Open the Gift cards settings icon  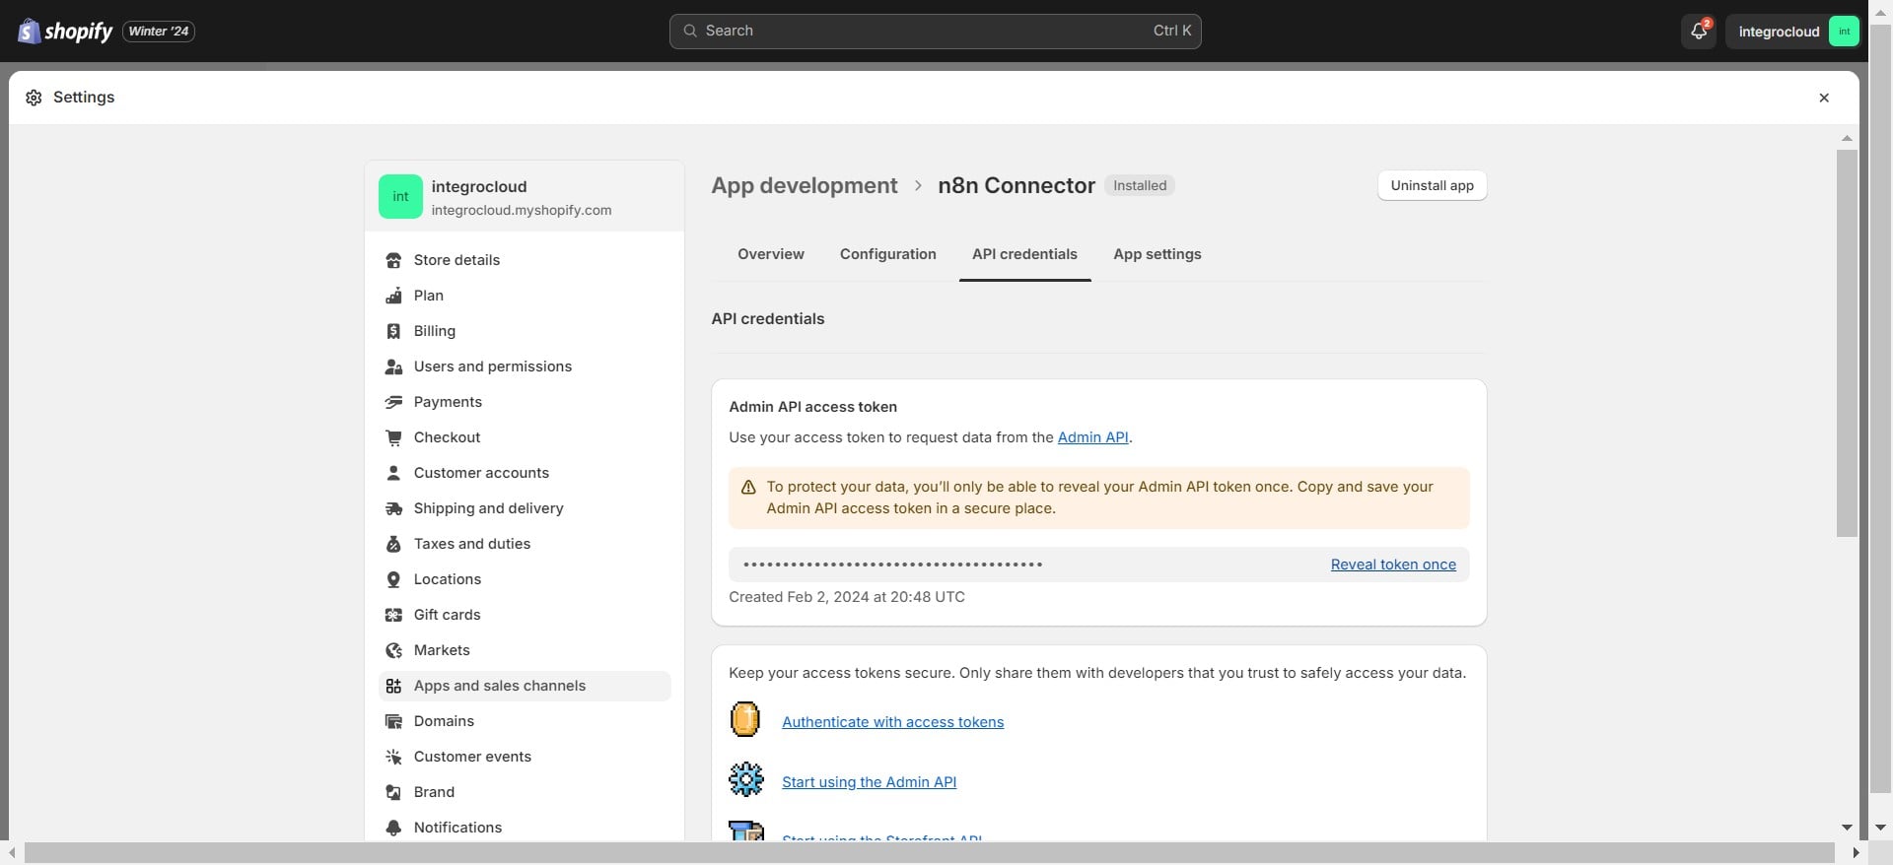coord(393,615)
